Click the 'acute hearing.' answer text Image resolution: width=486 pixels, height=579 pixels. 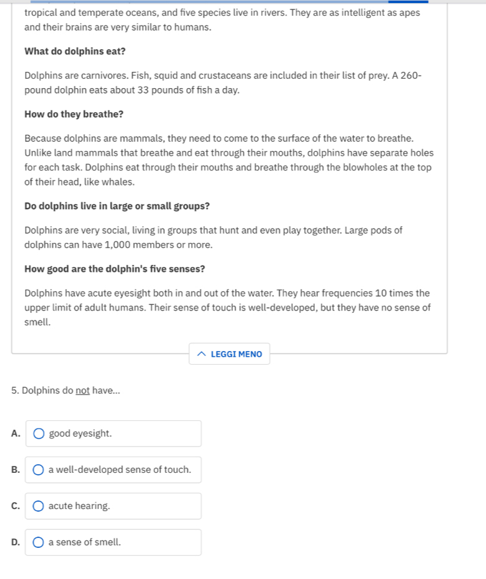pyautogui.click(x=79, y=506)
